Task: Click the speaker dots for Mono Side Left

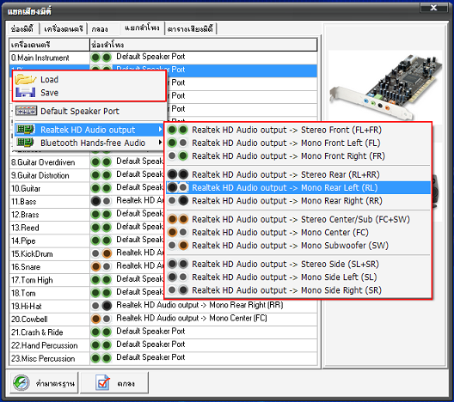Action: point(177,277)
